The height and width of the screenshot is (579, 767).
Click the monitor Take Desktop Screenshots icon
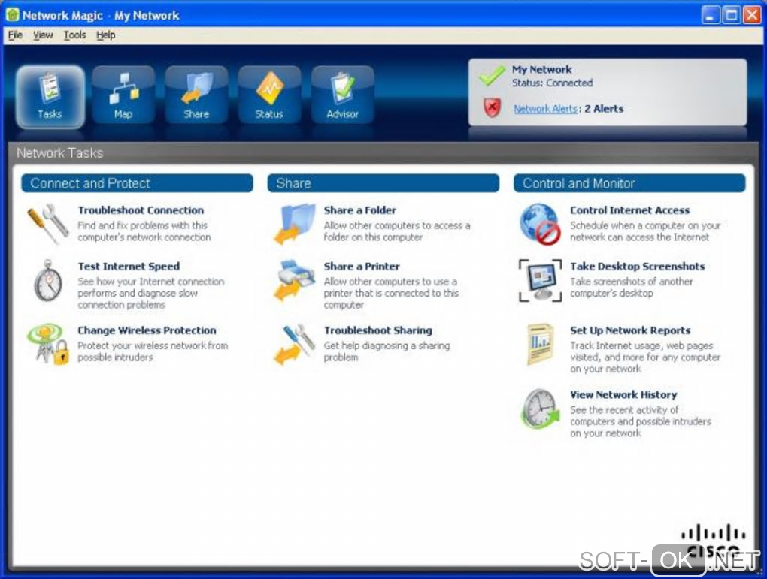pos(540,280)
